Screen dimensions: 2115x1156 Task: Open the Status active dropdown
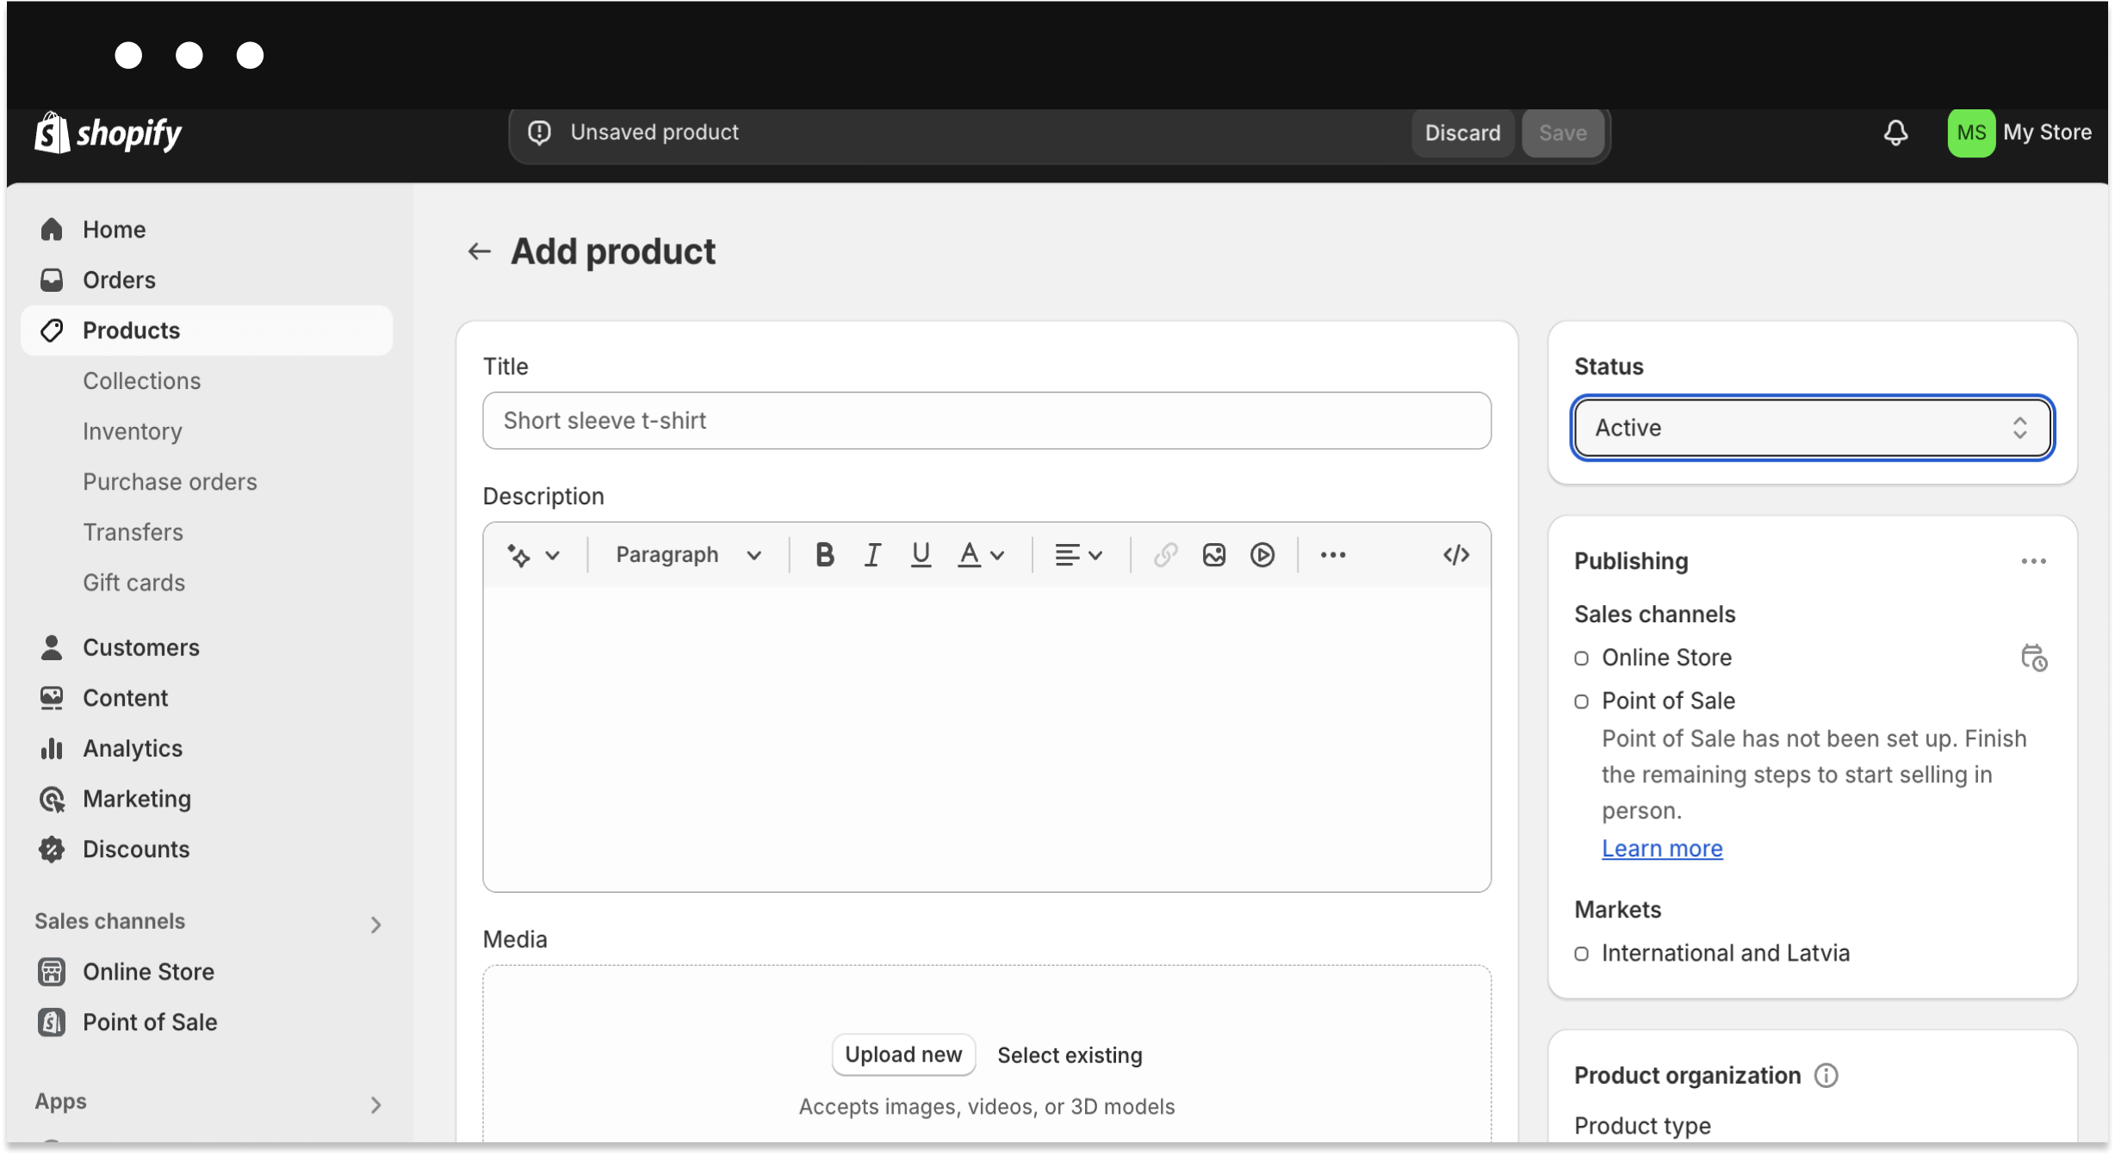point(1808,427)
